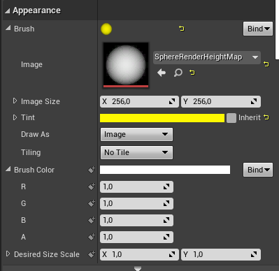Collapse the Brush Color group
Viewport: 279px width, 271px height.
pos(8,169)
